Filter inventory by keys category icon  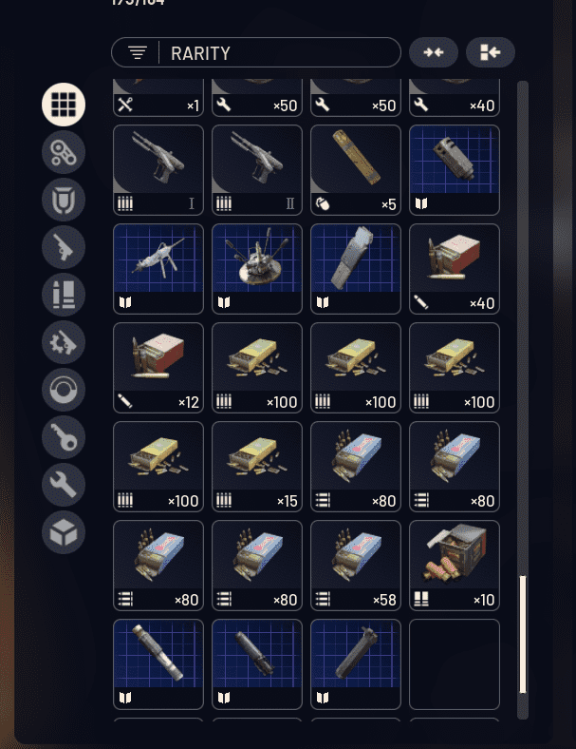point(64,437)
